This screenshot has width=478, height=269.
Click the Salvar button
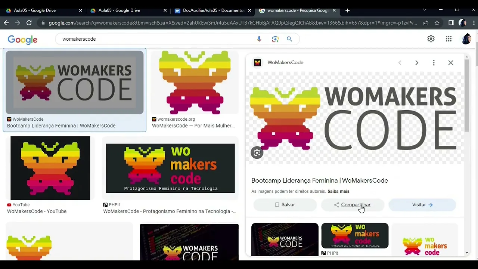point(285,205)
